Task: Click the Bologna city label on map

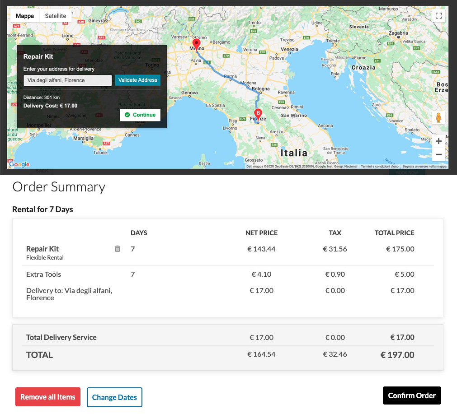Action: pyautogui.click(x=261, y=89)
